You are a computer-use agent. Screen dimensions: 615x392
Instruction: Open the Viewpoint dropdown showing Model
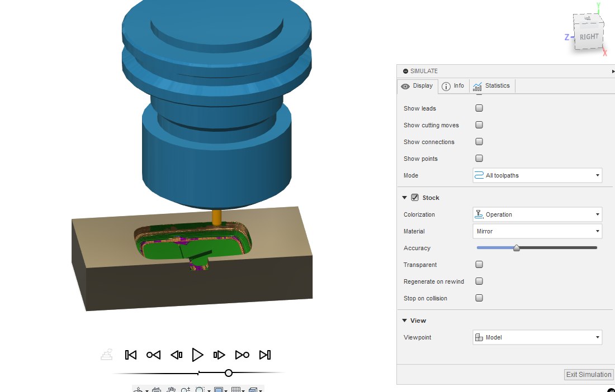click(537, 338)
